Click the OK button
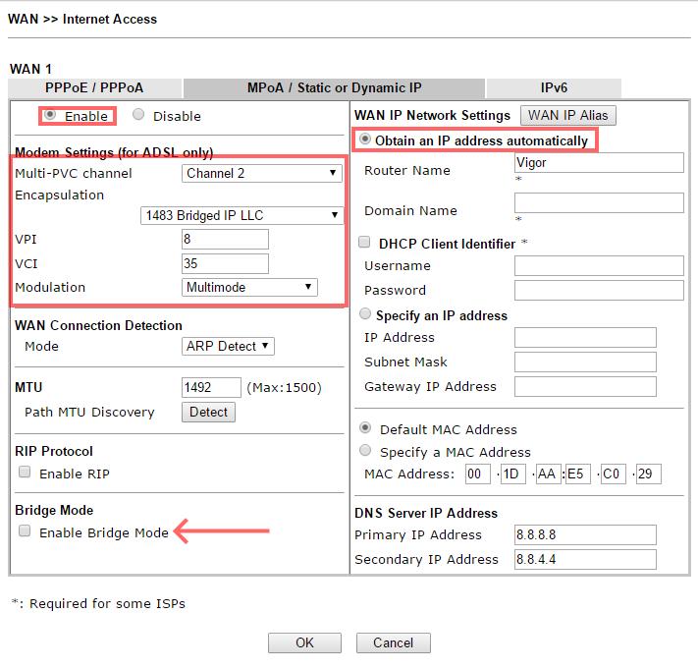The height and width of the screenshot is (669, 698). 304,642
